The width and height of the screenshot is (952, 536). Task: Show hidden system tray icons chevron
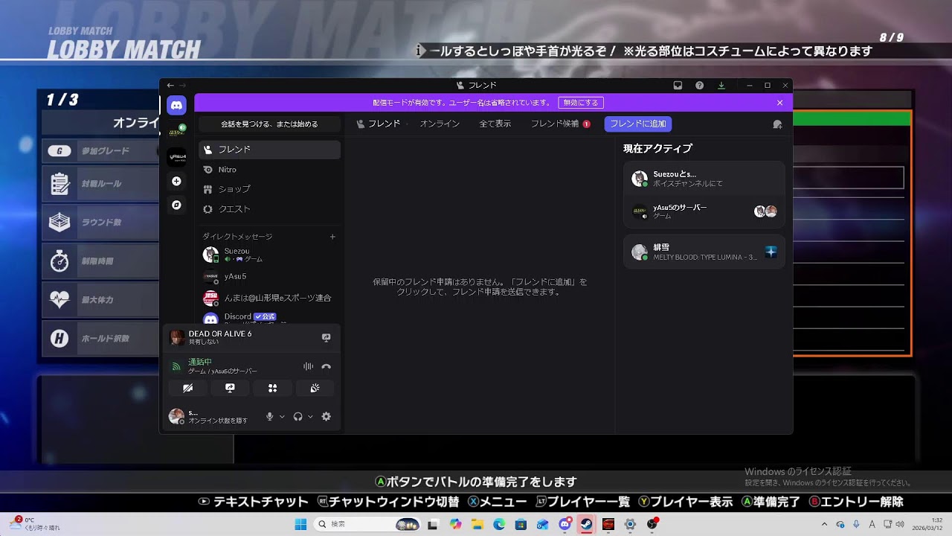pyautogui.click(x=824, y=524)
